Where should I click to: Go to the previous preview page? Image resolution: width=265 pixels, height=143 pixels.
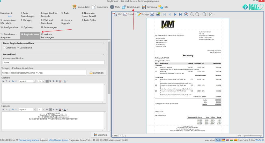pyautogui.click(x=170, y=14)
